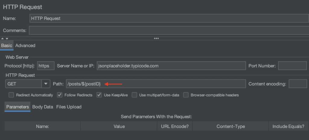Screen dimensions: 309x140
Task: Enable Use multipart/form-data checkbox
Action: click(134, 95)
